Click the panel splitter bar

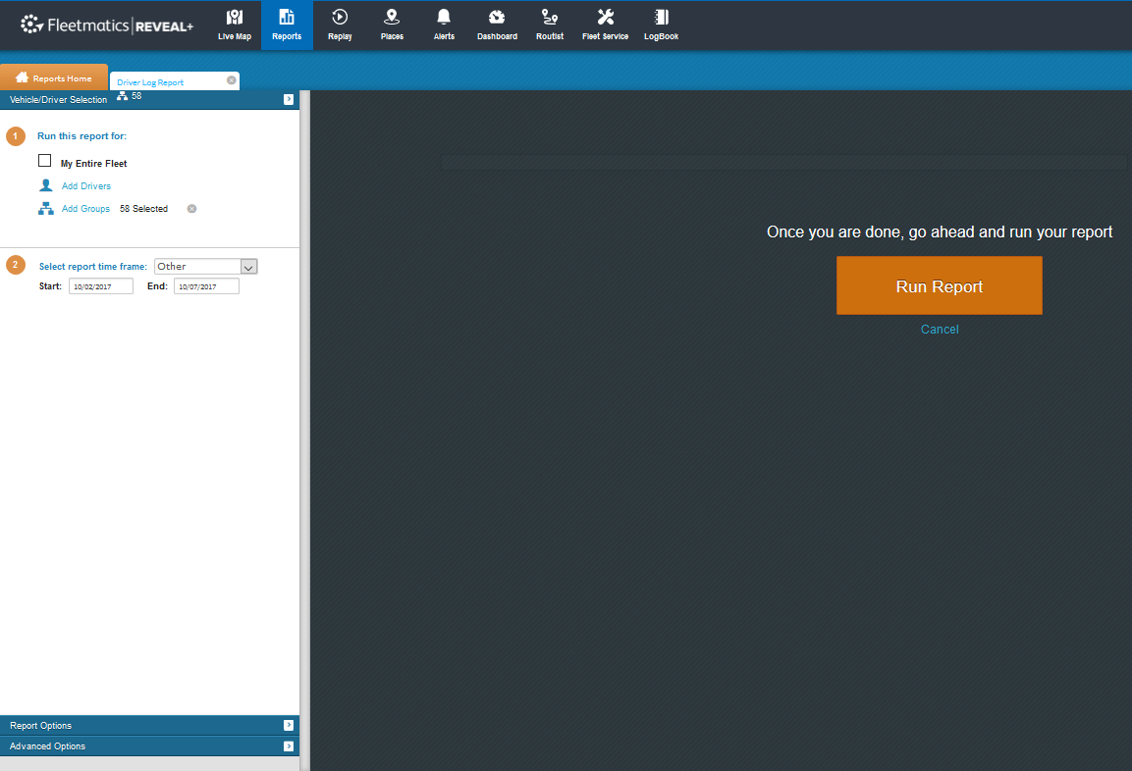click(x=304, y=431)
